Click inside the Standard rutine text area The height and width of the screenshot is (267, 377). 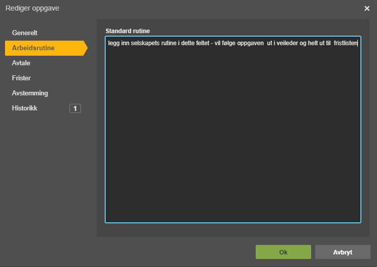point(233,129)
